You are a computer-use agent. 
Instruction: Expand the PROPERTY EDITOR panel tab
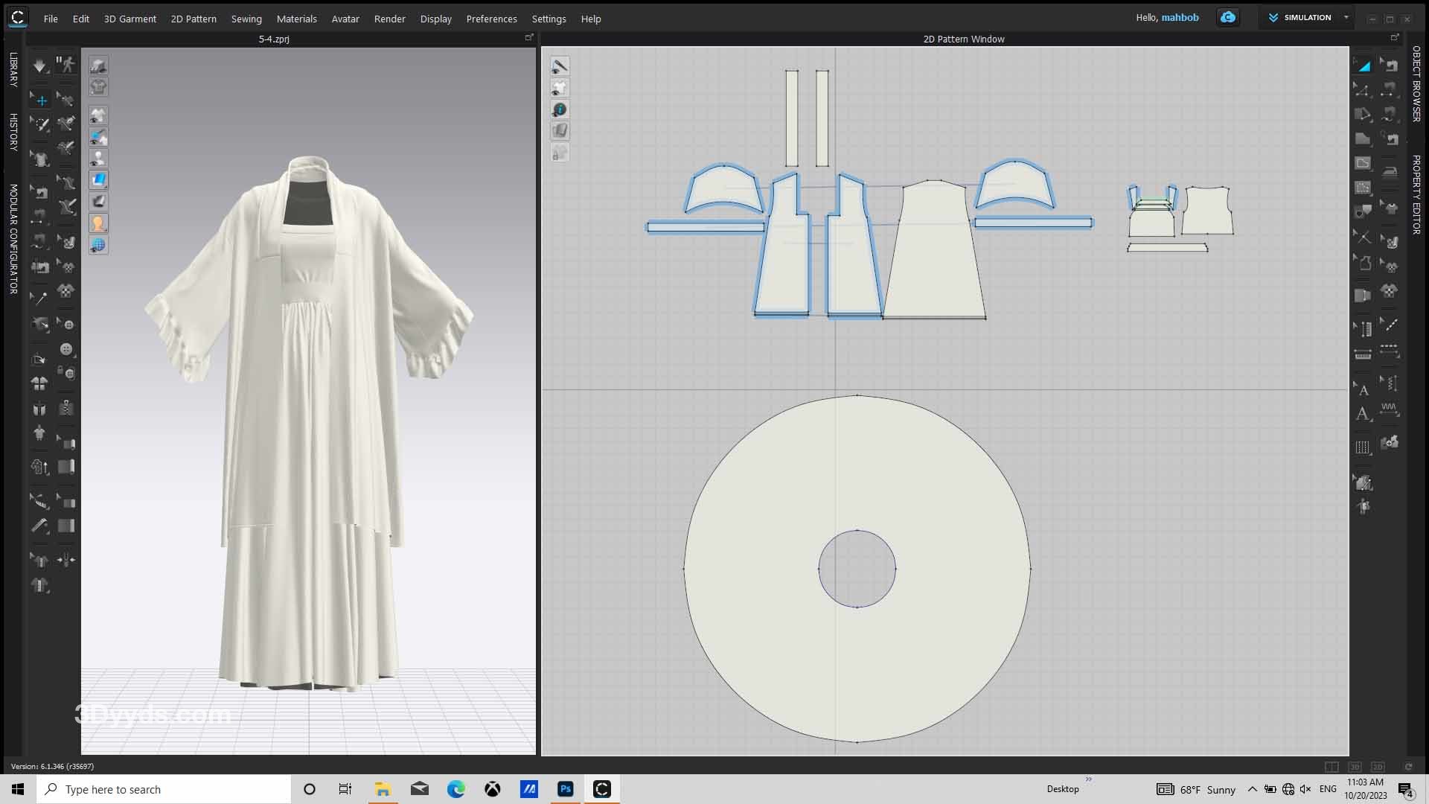pyautogui.click(x=1416, y=194)
